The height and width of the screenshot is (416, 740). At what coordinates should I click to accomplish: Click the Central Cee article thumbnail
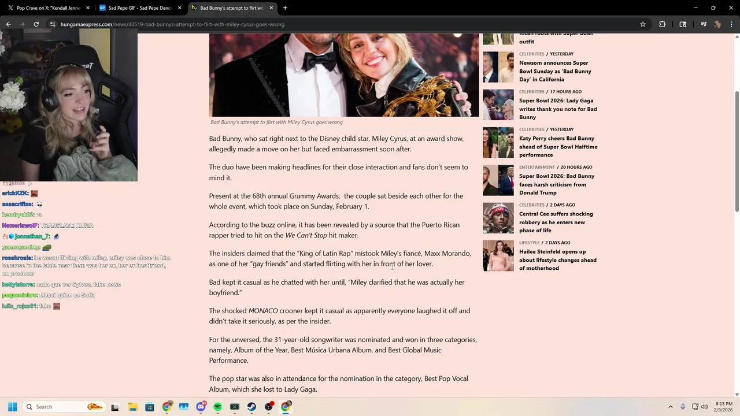(498, 218)
